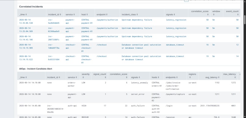Sort Incident Candidate Alert by service
Viewport: 246px width, 118px height.
(x=72, y=77)
